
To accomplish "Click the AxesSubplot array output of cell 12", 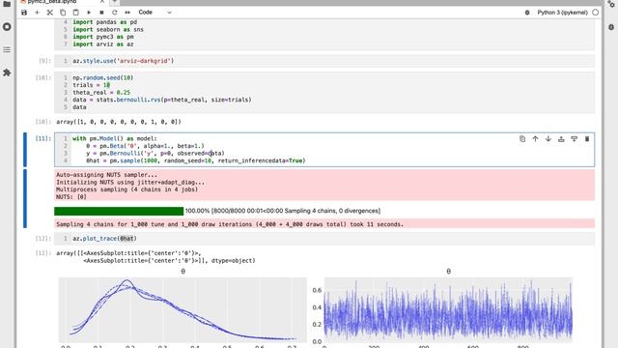I will tap(155, 257).
